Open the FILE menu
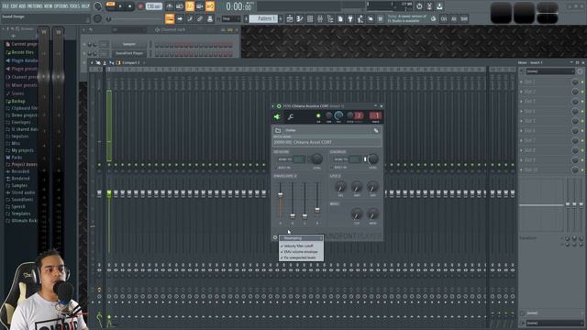587x330 pixels. tap(6, 6)
